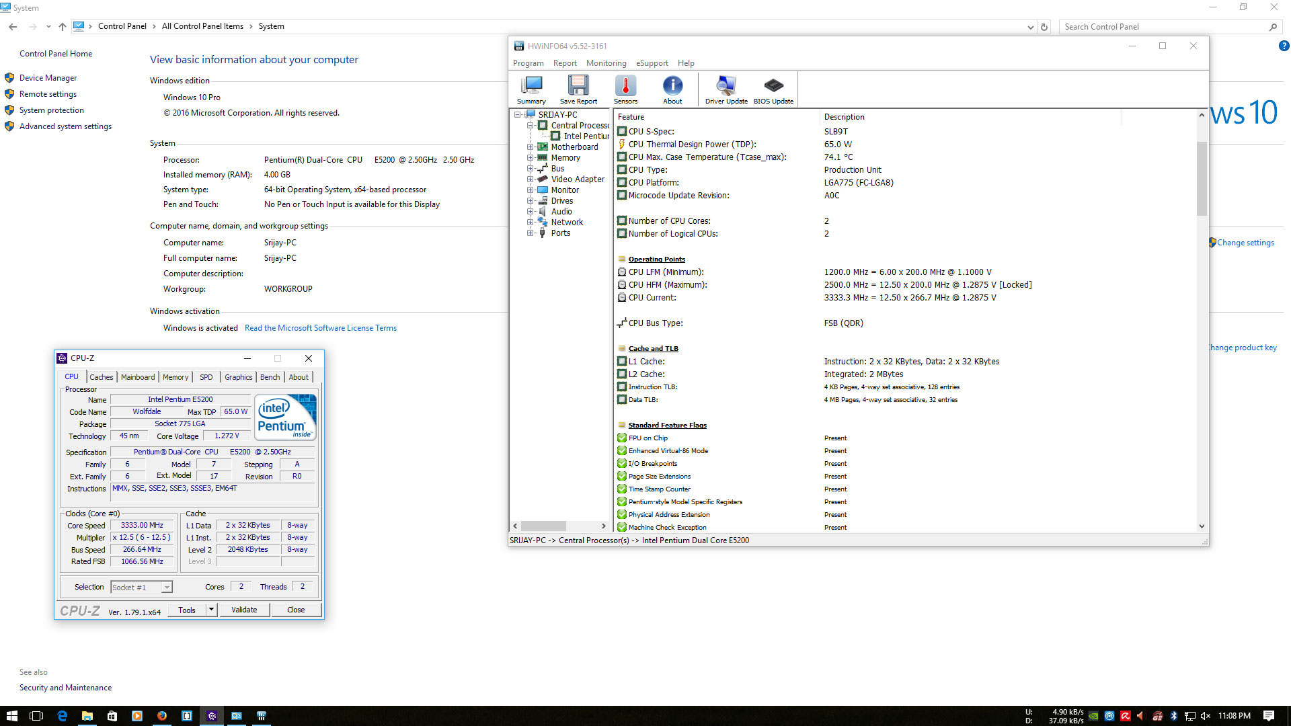The width and height of the screenshot is (1291, 726).
Task: Collapse SRIJAY-PC root node in tree
Action: [x=517, y=114]
